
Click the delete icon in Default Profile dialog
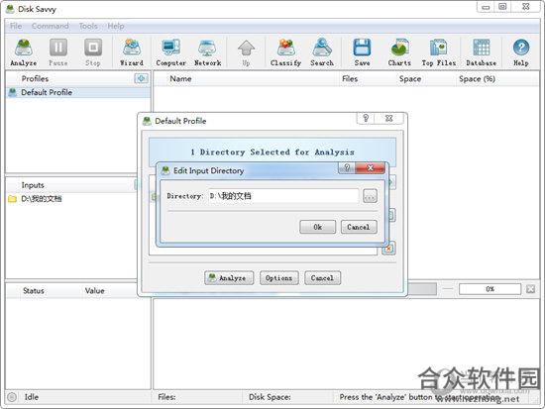[x=388, y=249]
